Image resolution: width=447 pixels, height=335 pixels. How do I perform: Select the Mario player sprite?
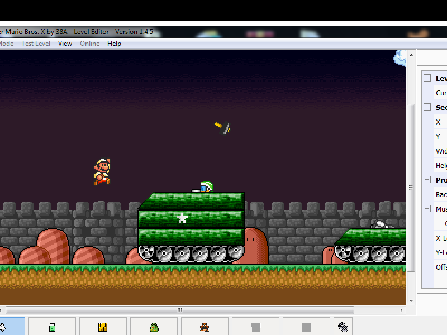[102, 172]
